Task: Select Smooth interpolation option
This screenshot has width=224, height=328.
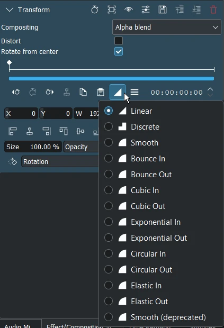Action: click(161, 143)
